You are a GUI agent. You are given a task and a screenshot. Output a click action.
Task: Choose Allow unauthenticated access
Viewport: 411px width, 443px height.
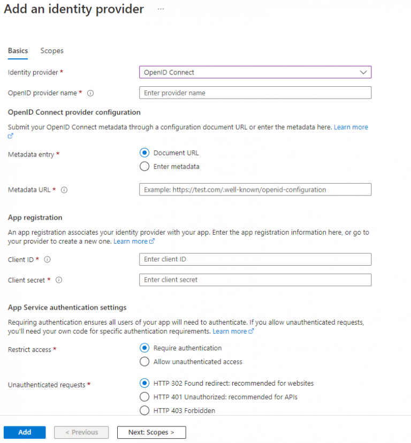pos(144,361)
